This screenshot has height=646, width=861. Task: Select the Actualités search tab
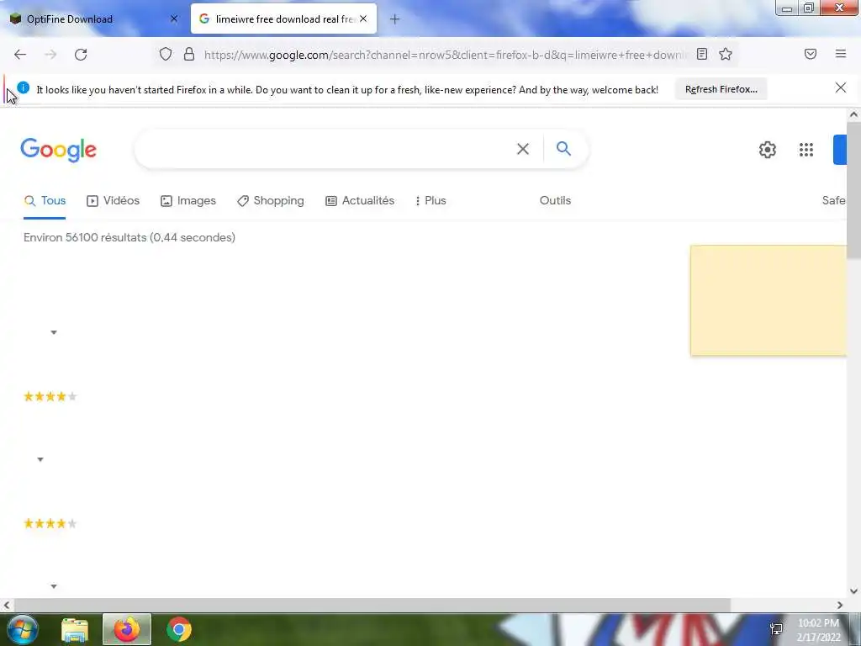pyautogui.click(x=360, y=200)
